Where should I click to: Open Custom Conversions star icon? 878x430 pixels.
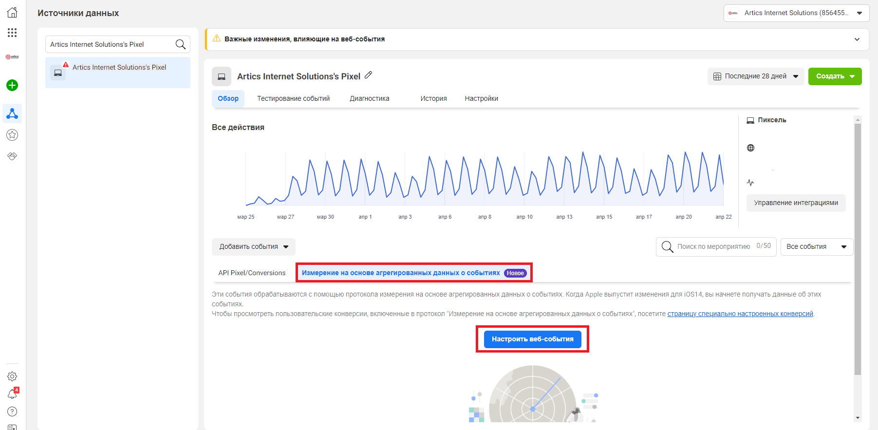click(x=12, y=135)
